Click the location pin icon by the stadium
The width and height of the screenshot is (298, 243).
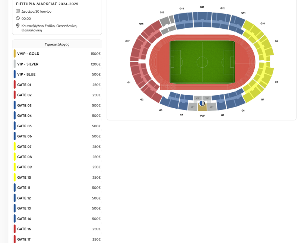click(18, 26)
